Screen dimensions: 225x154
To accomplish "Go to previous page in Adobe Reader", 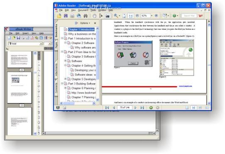I will coord(114,108).
